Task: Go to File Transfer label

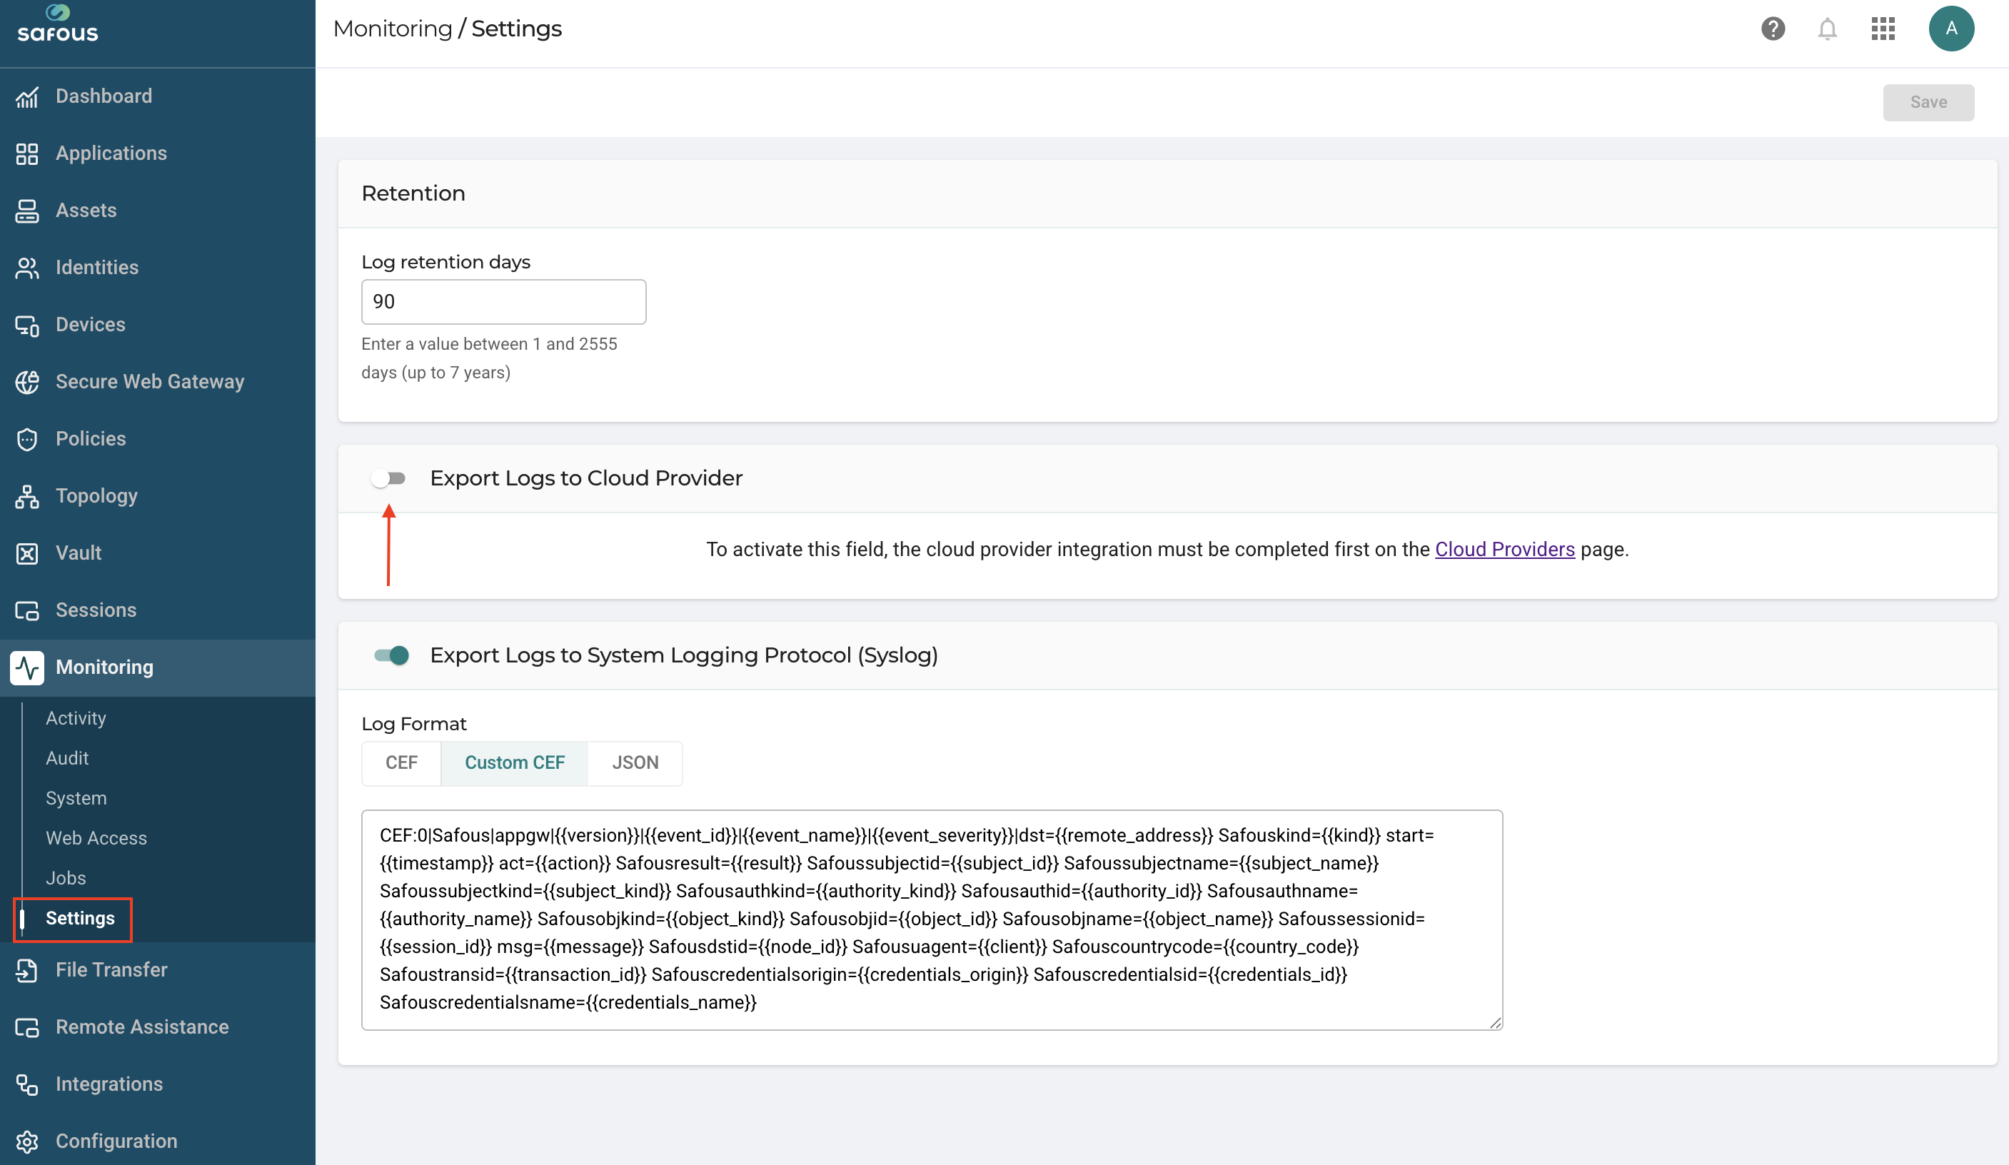Action: [111, 970]
